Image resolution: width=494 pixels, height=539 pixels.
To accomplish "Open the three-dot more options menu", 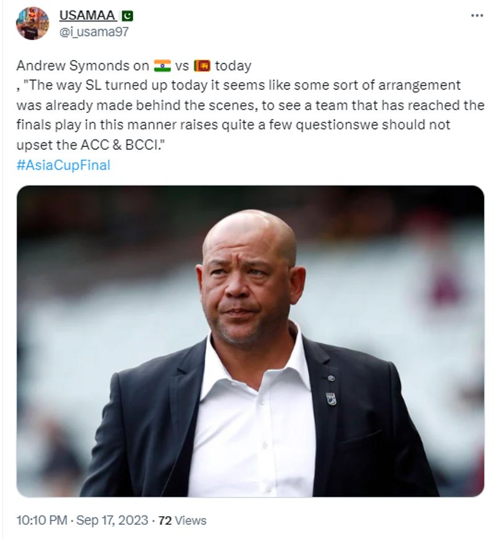I will [477, 15].
